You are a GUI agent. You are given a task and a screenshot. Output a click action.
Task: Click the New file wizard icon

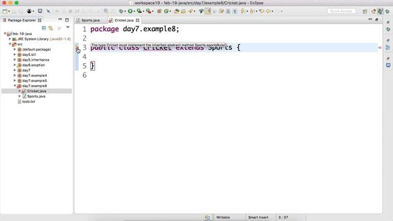click(x=4, y=11)
